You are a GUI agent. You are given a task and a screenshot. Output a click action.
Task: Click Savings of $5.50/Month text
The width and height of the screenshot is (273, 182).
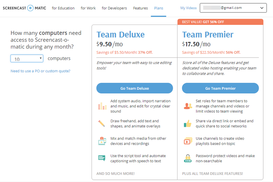pos(124,52)
